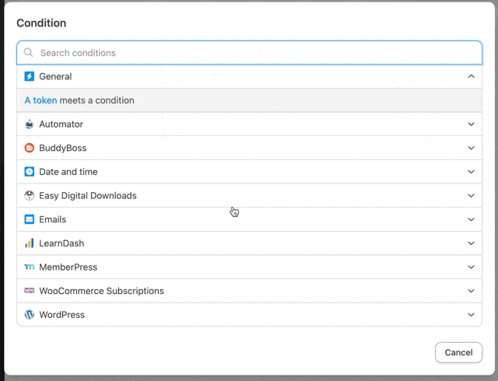
Task: Click the General lightning bolt icon
Action: [30, 76]
